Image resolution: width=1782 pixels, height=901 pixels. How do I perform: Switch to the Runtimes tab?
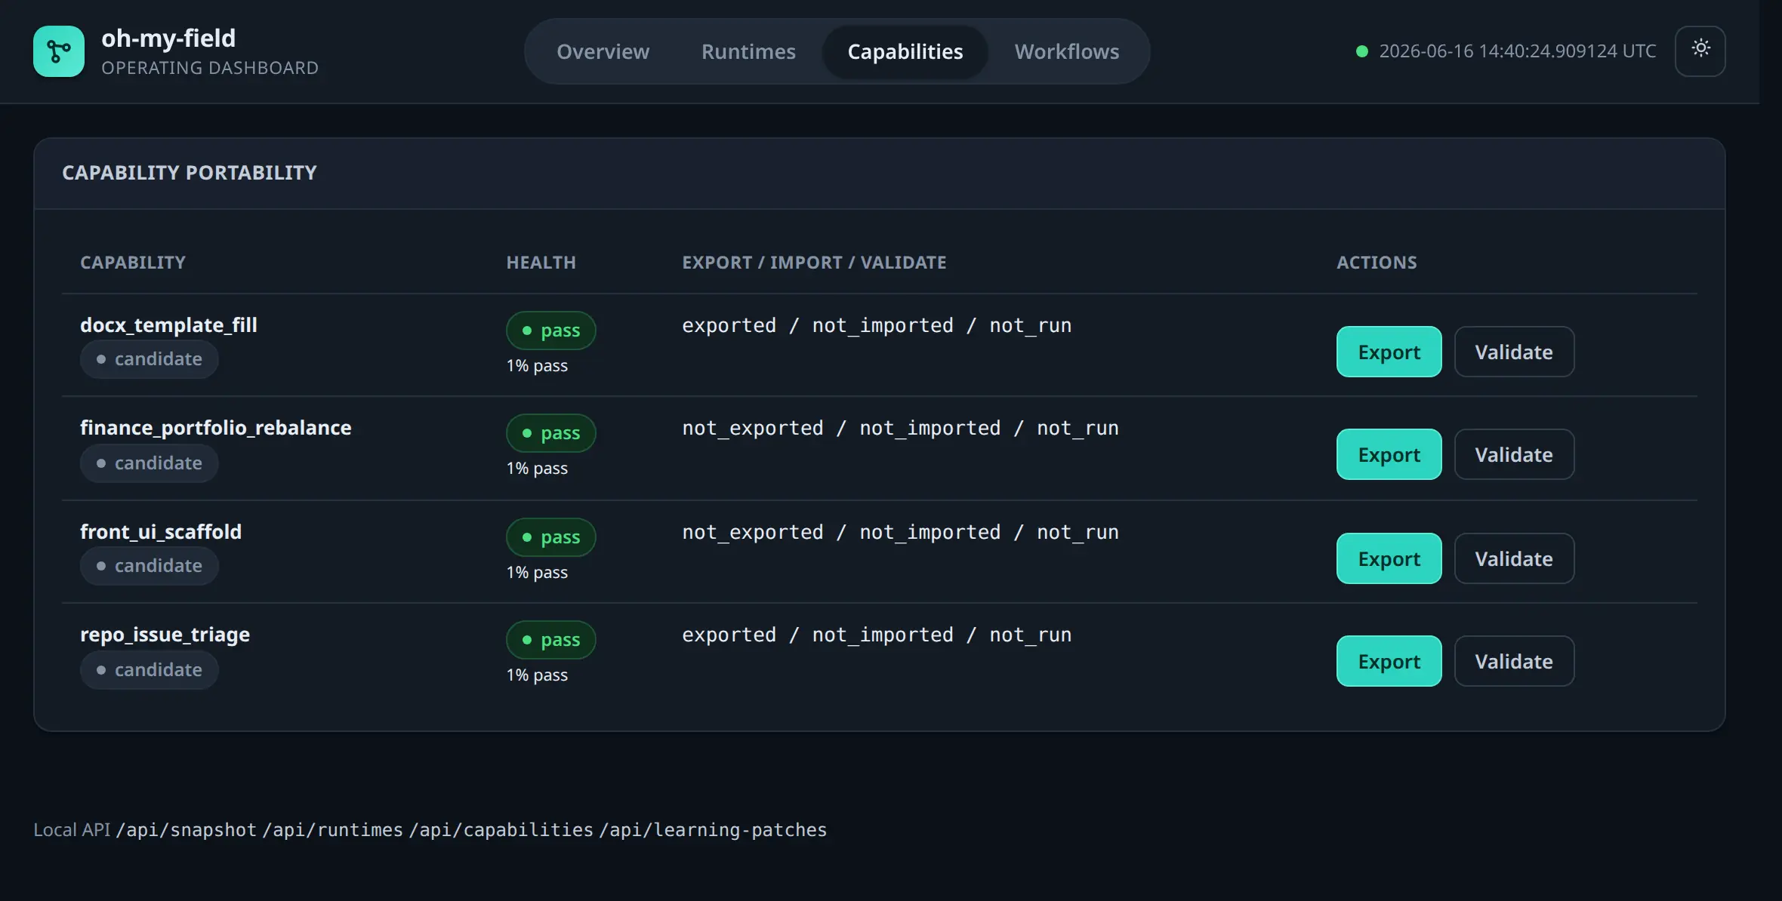[x=748, y=51]
